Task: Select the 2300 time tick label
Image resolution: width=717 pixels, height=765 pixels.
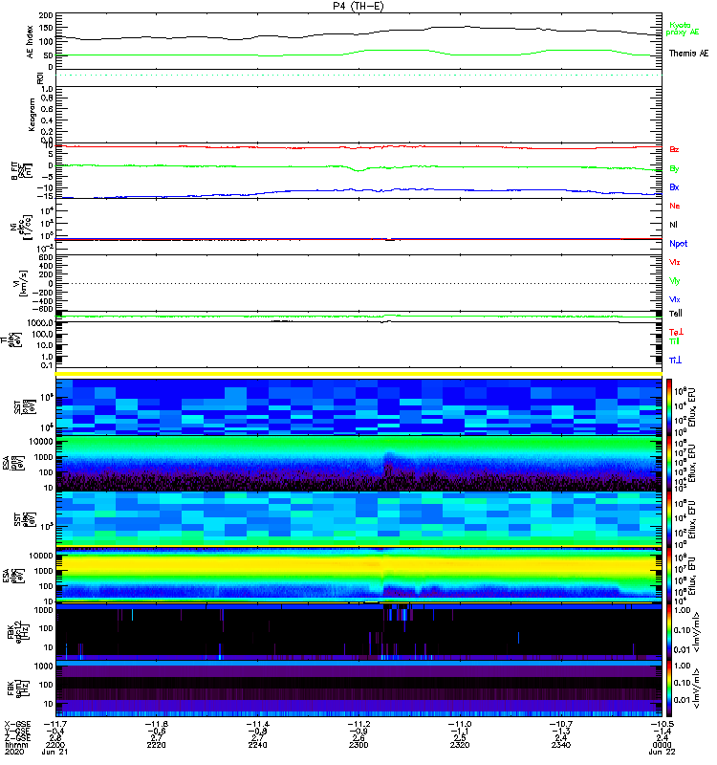Action: point(358,745)
